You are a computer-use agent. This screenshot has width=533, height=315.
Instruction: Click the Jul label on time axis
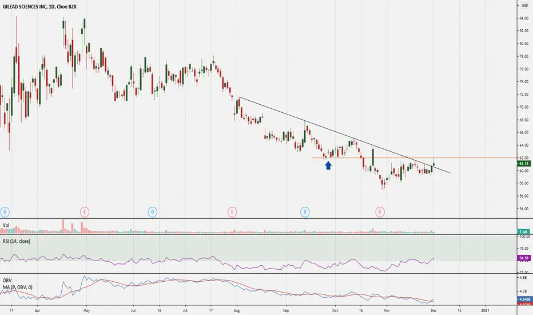point(185,310)
